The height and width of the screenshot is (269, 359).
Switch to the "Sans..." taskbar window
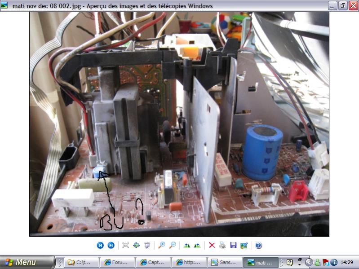(x=225, y=262)
